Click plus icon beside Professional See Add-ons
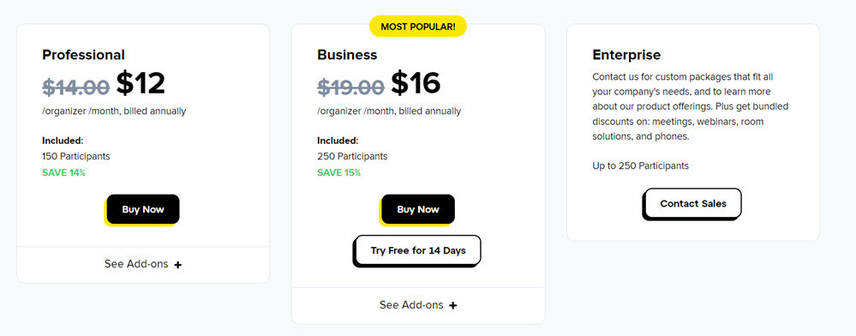The width and height of the screenshot is (856, 336). pyautogui.click(x=178, y=265)
